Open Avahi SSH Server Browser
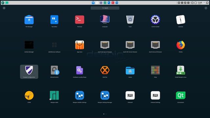Viewport: 210px width, 118px height. pyautogui.click(x=105, y=45)
